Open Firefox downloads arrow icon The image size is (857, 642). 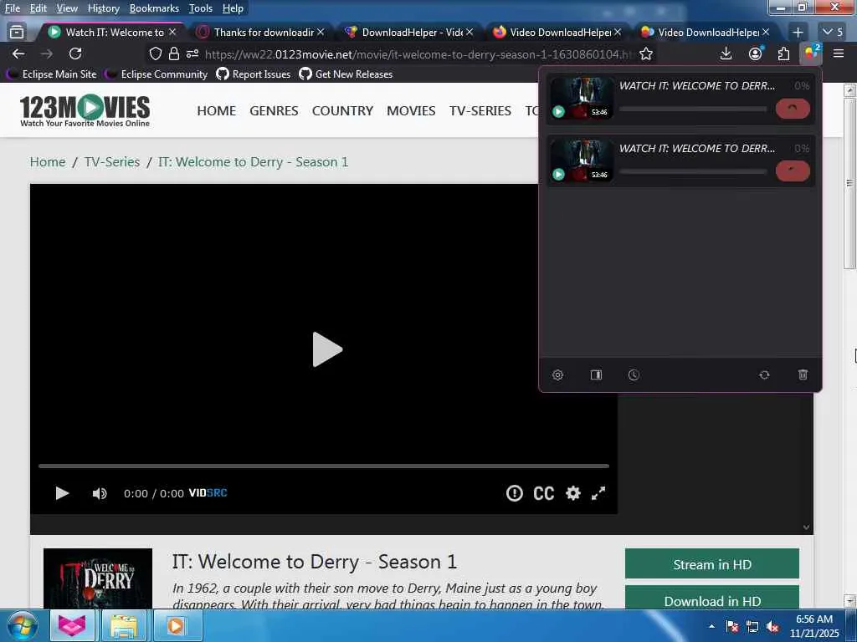click(x=726, y=53)
